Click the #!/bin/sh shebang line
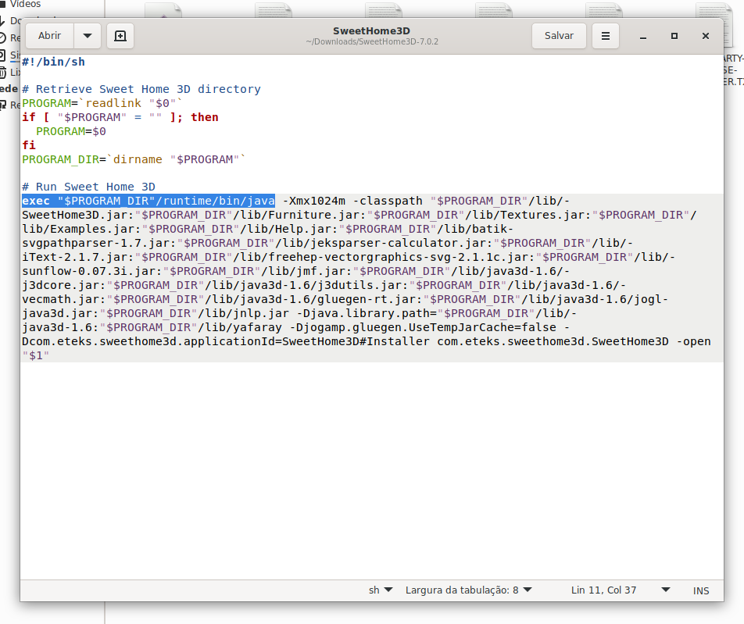 [x=53, y=62]
